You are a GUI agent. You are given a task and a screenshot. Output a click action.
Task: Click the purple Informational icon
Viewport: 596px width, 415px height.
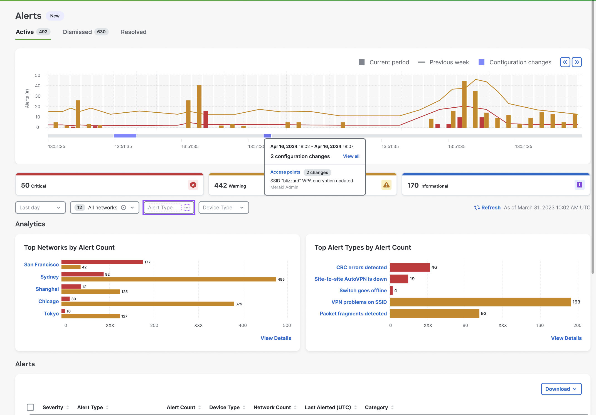click(580, 185)
